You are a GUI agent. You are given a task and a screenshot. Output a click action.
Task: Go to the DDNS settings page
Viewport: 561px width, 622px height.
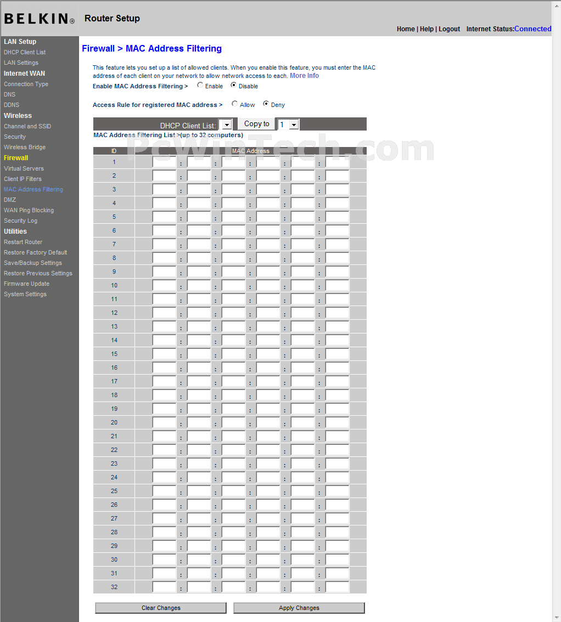point(12,105)
